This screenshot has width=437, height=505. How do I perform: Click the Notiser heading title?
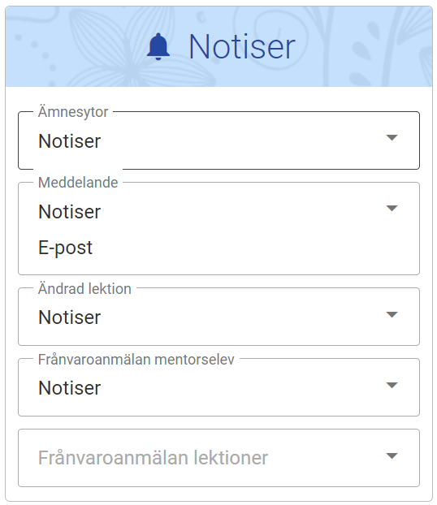(242, 47)
